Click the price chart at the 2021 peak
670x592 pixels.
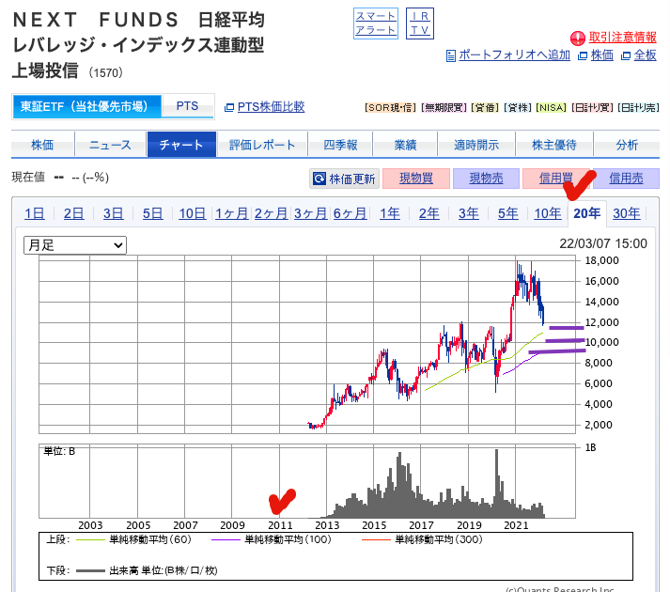[518, 262]
